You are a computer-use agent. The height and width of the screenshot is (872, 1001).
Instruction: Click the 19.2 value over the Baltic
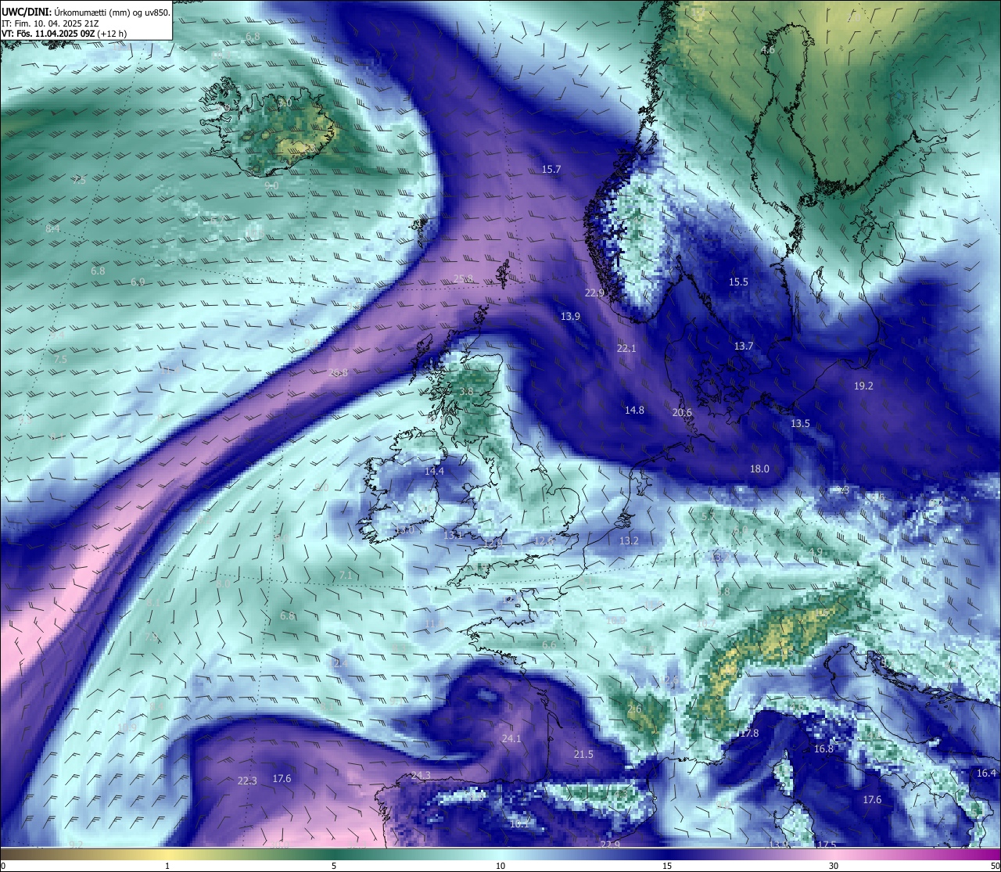[x=863, y=386]
